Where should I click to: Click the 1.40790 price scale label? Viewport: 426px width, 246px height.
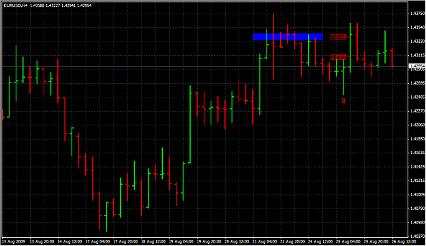point(417,209)
